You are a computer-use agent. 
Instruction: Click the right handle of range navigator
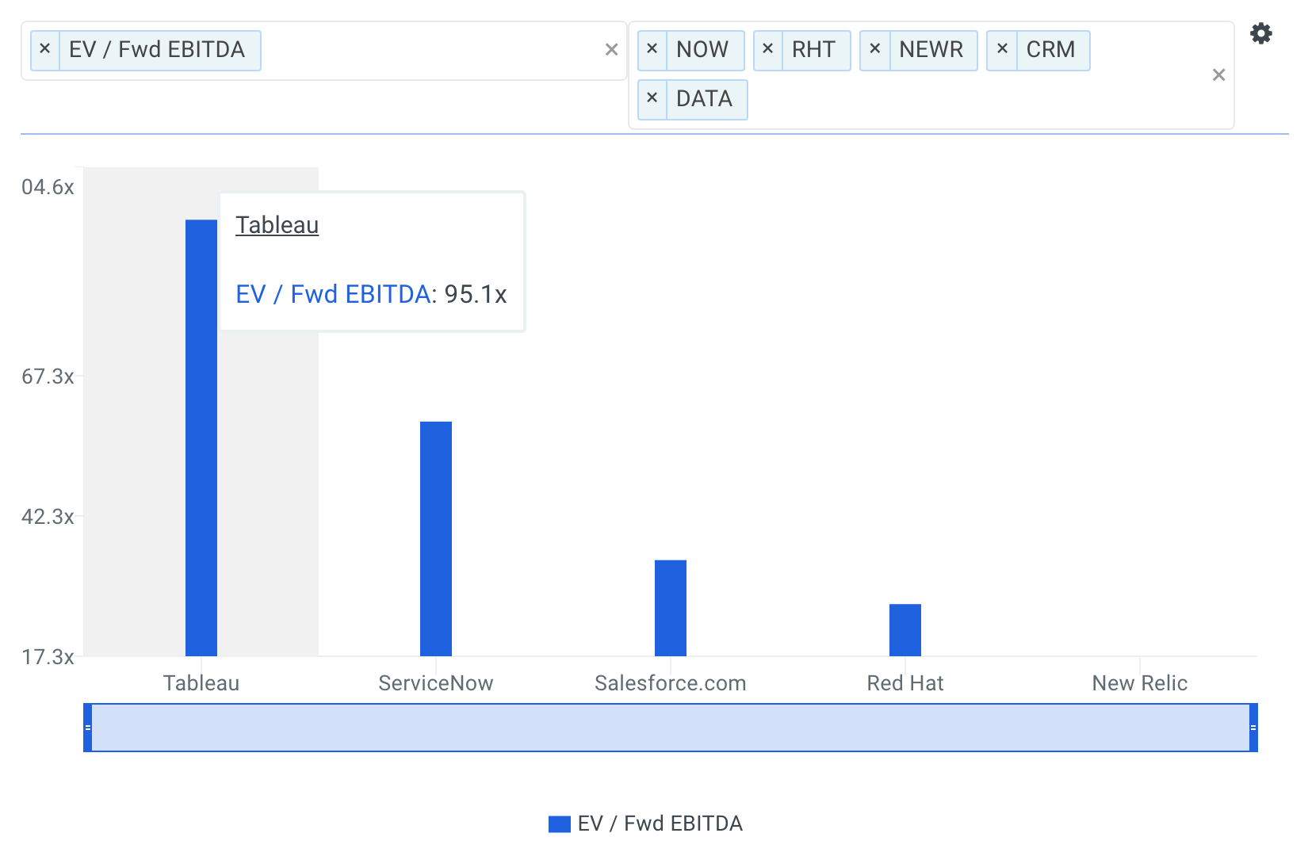[x=1253, y=728]
